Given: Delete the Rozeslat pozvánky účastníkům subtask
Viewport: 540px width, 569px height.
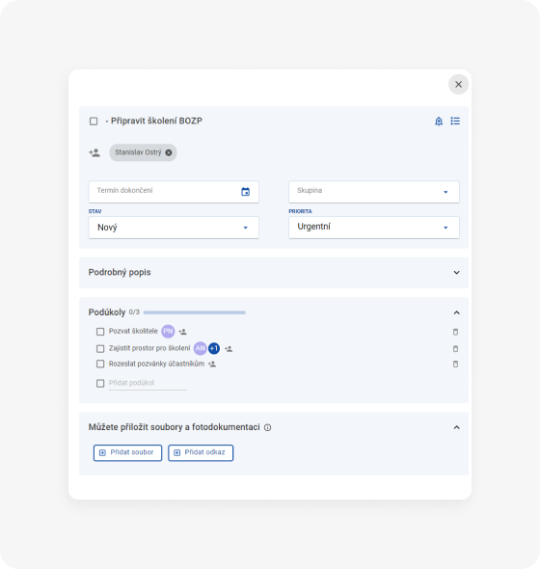Looking at the screenshot, I should click(455, 364).
